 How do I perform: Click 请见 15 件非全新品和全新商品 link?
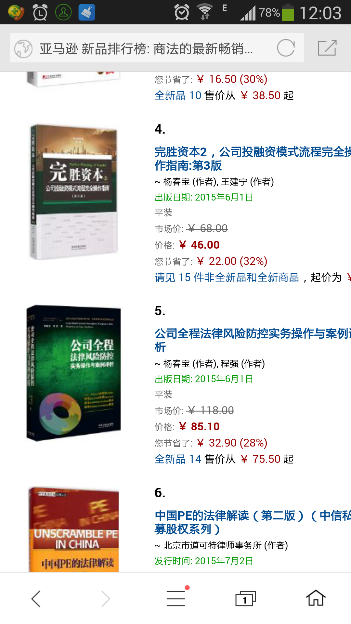coord(227,277)
